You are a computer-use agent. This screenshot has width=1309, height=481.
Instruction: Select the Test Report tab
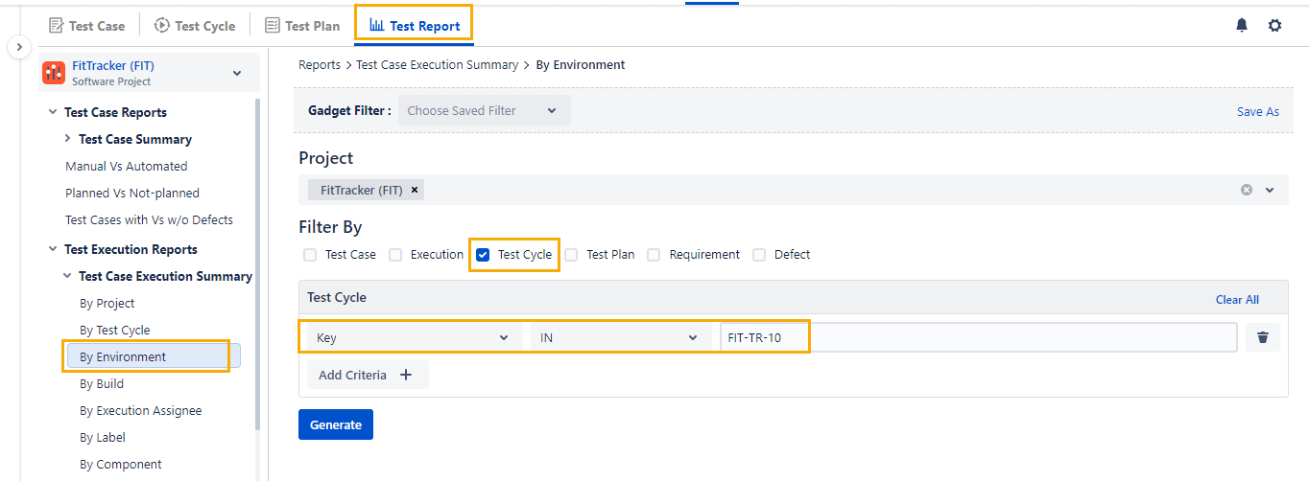coord(415,26)
